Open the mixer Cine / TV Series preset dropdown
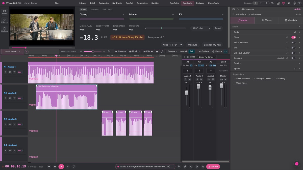Screen dimensions: 303x170 tap(207, 57)
